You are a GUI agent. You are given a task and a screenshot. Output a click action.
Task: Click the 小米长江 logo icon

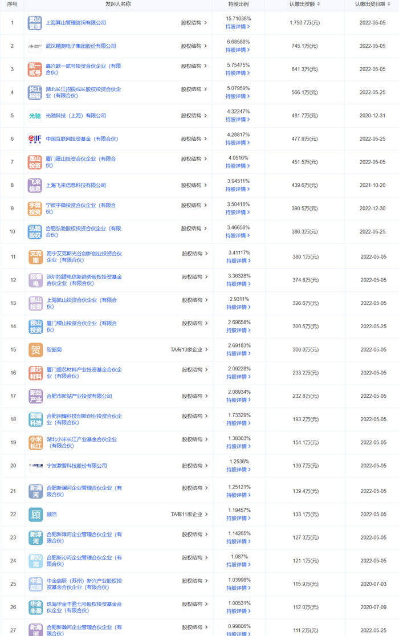(x=35, y=443)
